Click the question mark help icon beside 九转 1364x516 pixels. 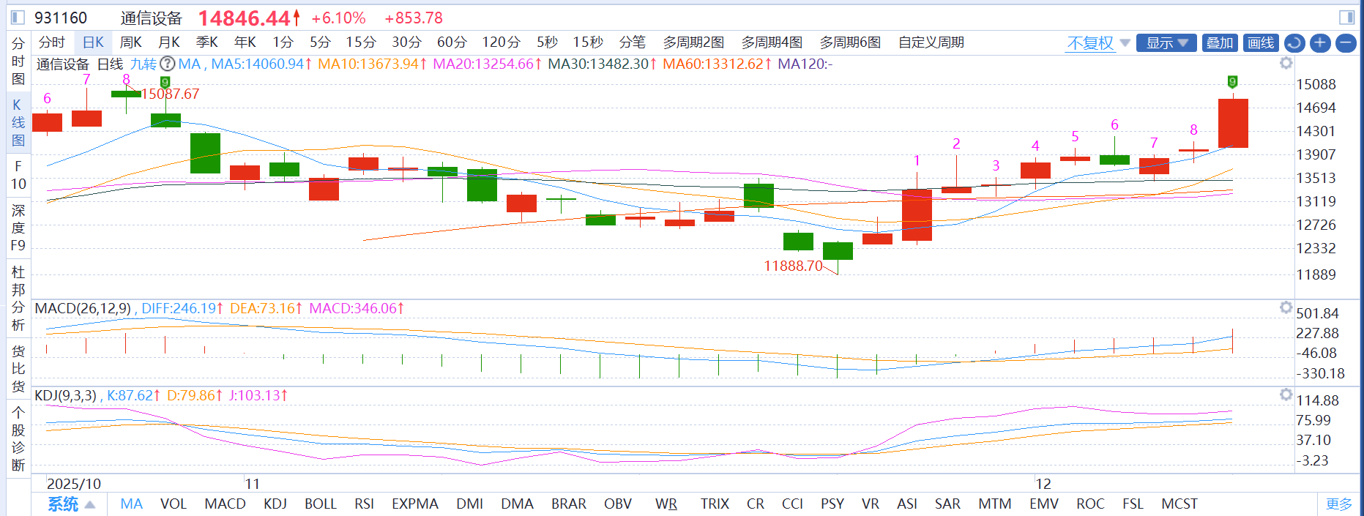click(167, 64)
